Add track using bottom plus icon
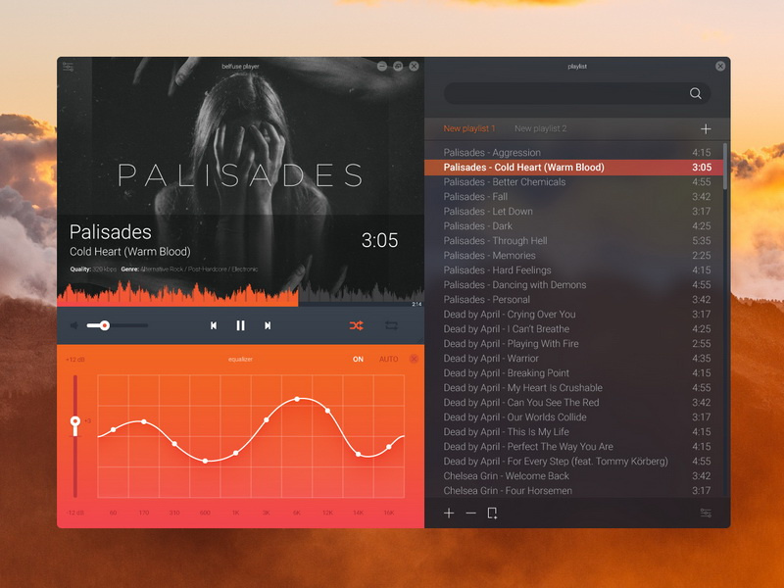The image size is (784, 588). pos(449,513)
